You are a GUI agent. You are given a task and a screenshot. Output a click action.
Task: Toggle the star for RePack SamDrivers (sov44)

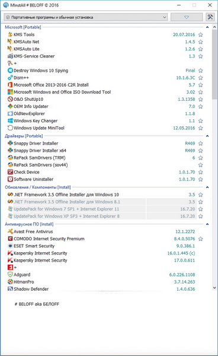[x=201, y=165]
